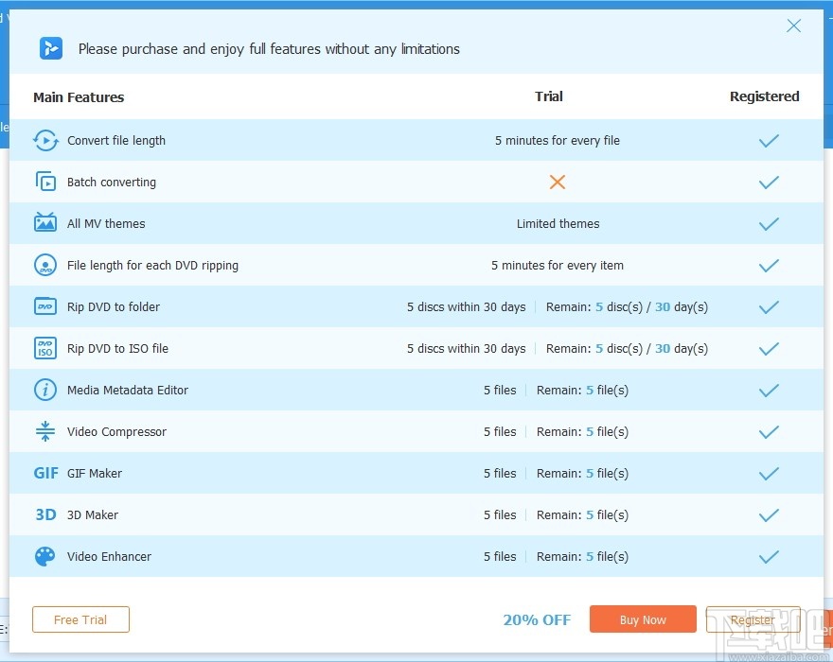
Task: Click the app logo in the dialog header
Action: pyautogui.click(x=50, y=48)
